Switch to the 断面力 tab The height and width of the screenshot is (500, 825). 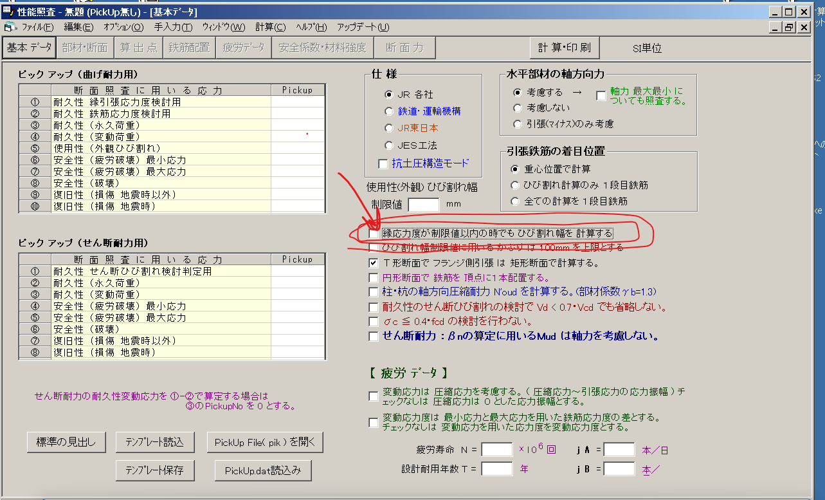[404, 47]
